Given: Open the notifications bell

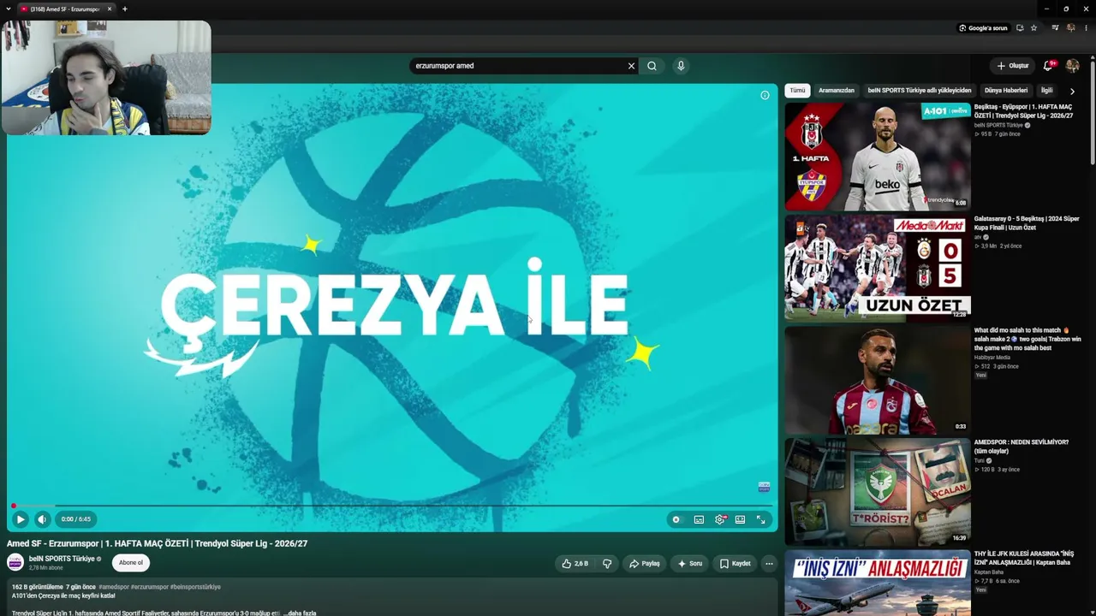Looking at the screenshot, I should coord(1048,66).
